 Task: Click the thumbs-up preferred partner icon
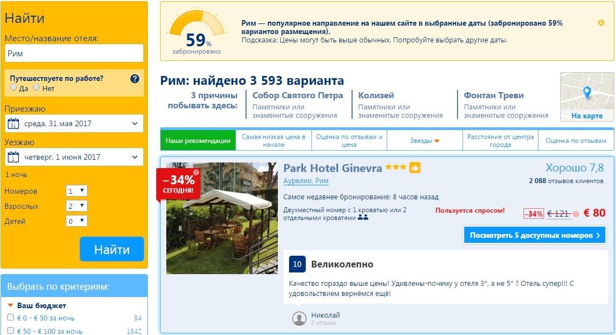[415, 167]
